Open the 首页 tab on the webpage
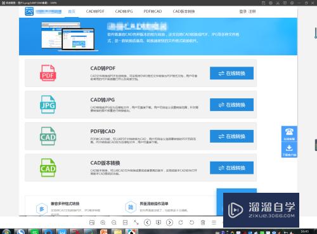The width and height of the screenshot is (317, 234). pyautogui.click(x=72, y=11)
